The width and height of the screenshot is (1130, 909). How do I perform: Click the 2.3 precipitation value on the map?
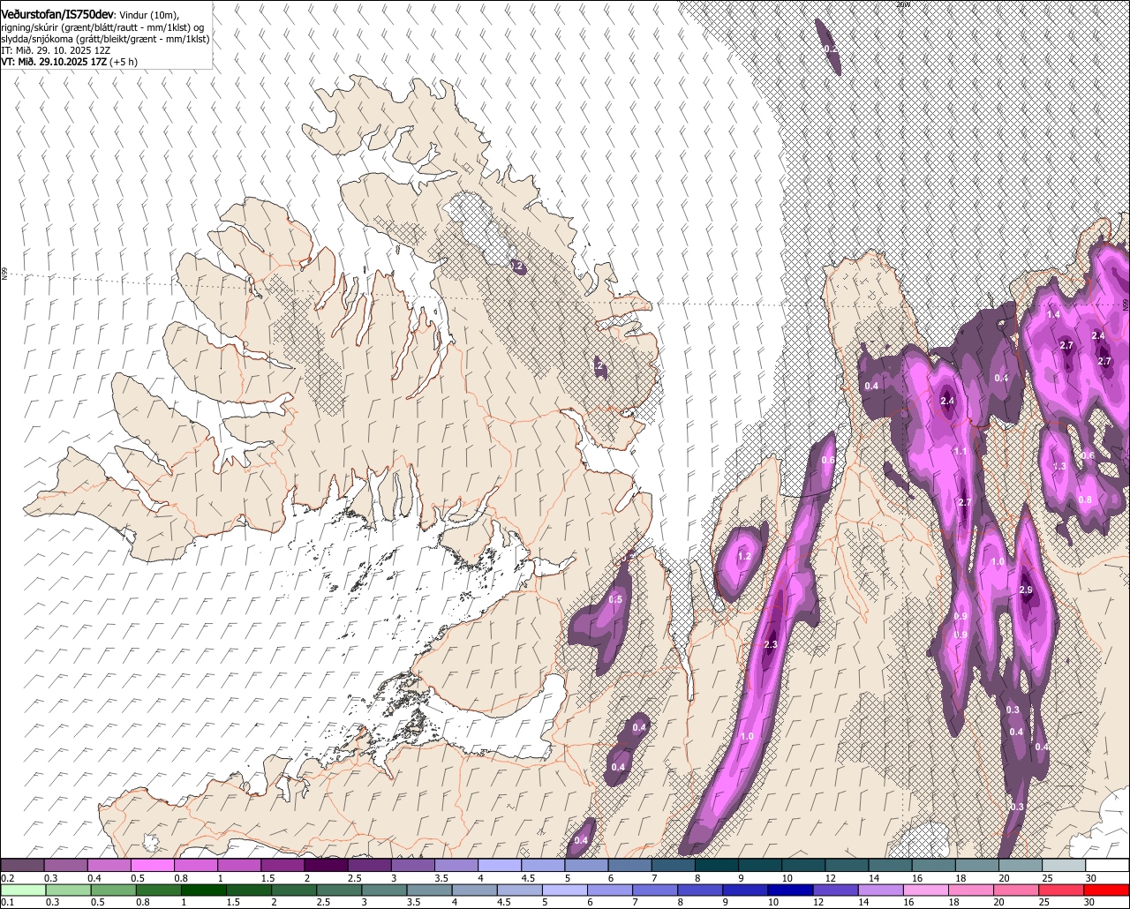pyautogui.click(x=770, y=645)
